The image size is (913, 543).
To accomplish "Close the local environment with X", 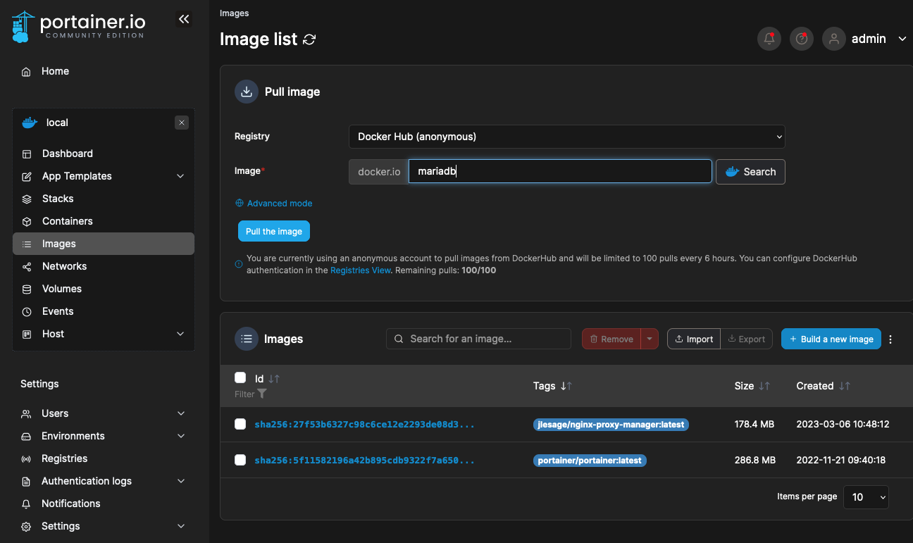I will tap(182, 123).
